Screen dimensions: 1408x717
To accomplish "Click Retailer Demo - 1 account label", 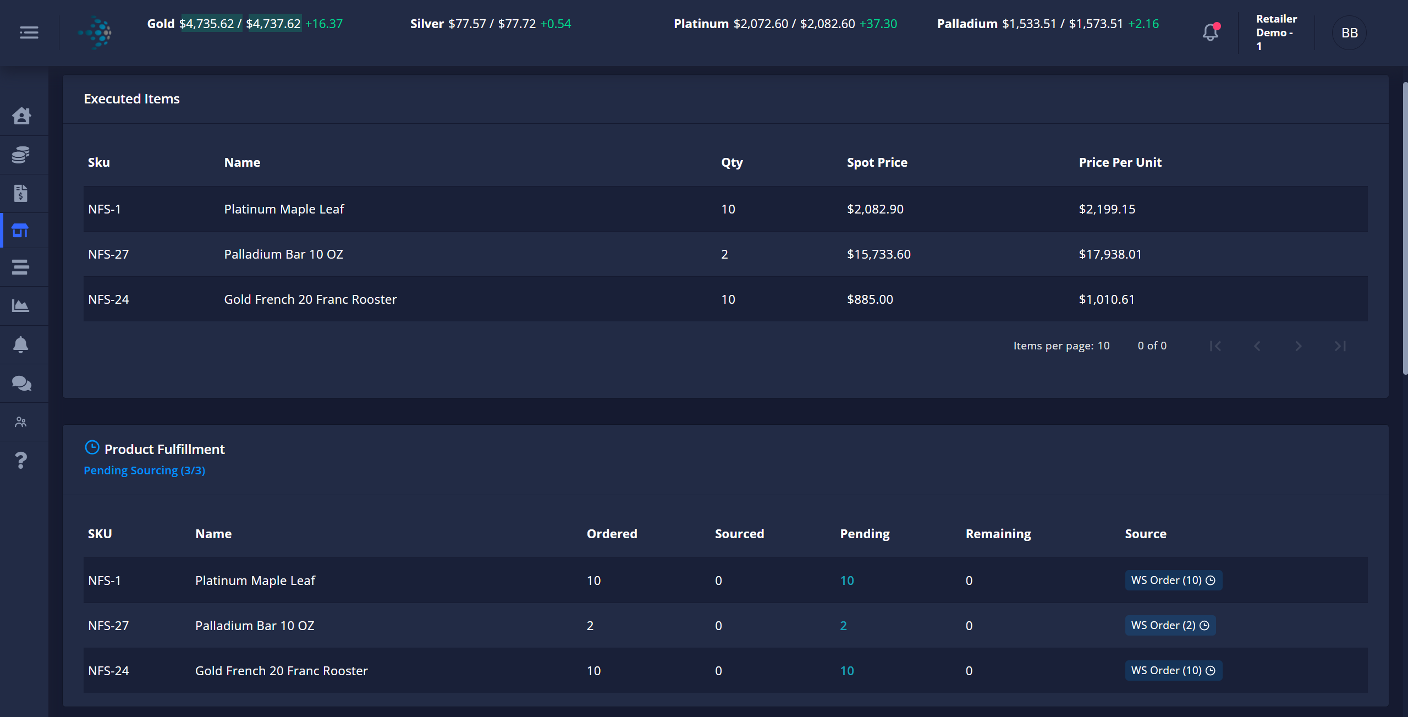I will 1276,33.
